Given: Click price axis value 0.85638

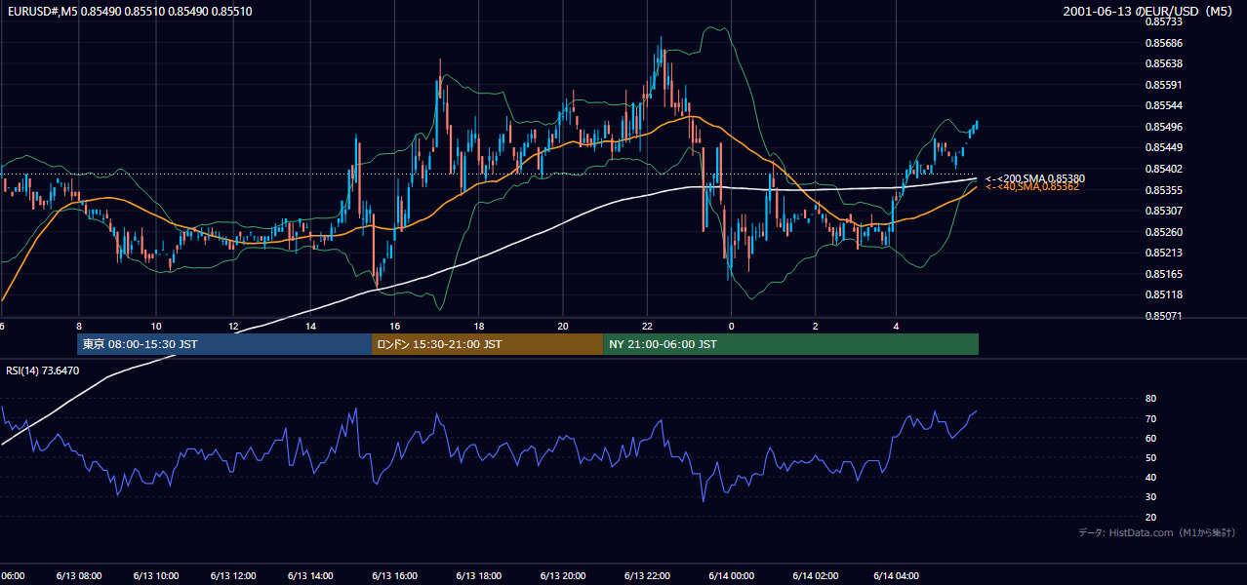Looking at the screenshot, I should 1163,64.
